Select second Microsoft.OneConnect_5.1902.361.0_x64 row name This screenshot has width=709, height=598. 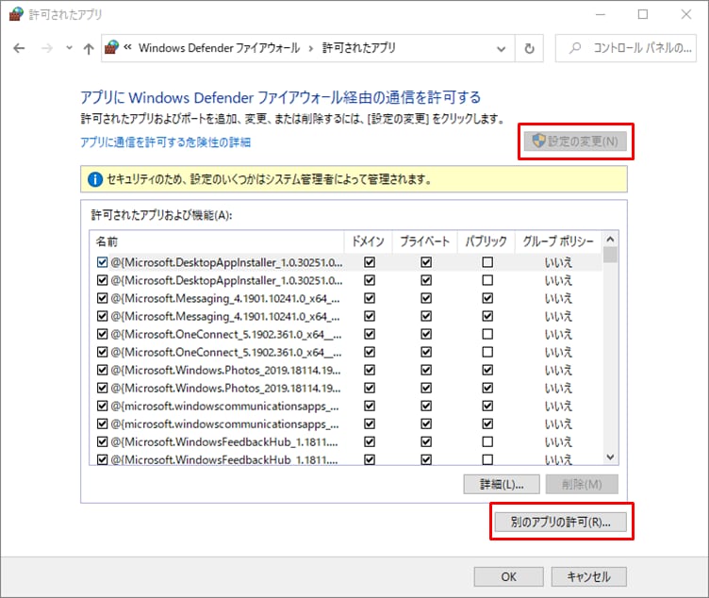[226, 353]
